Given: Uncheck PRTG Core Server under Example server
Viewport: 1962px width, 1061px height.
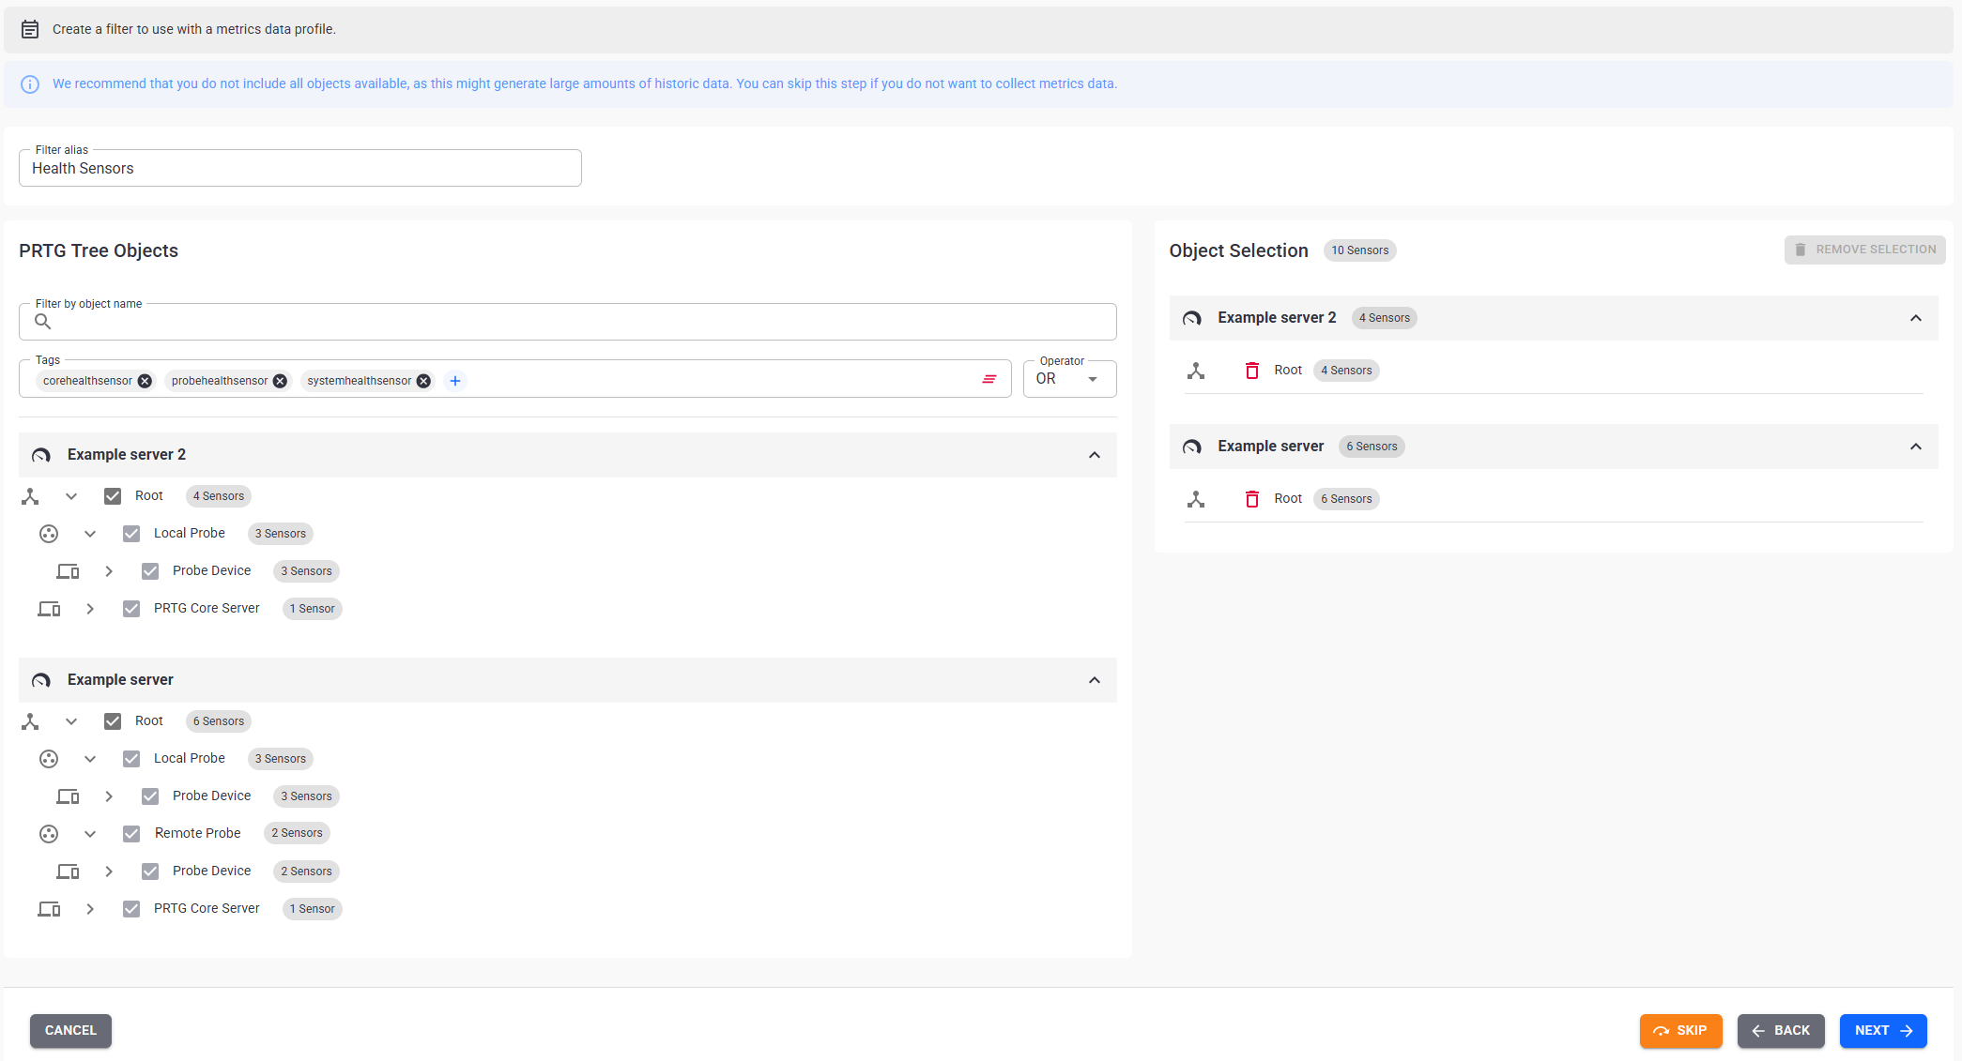Looking at the screenshot, I should [131, 909].
